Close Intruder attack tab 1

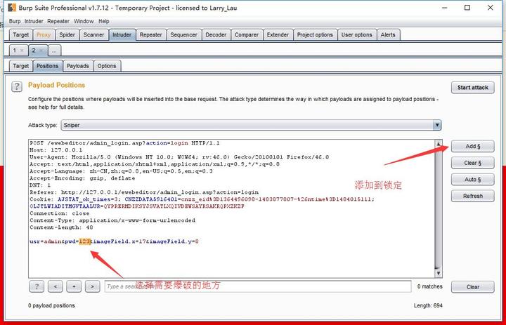click(22, 51)
